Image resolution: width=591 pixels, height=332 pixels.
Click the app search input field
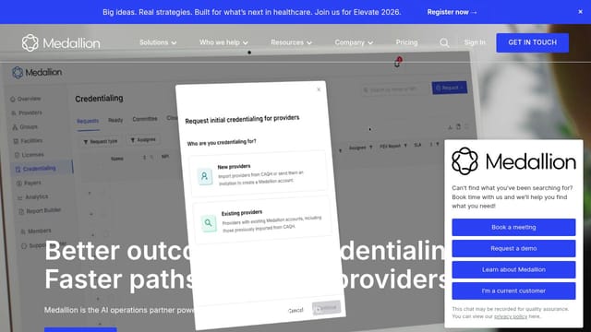tap(395, 89)
